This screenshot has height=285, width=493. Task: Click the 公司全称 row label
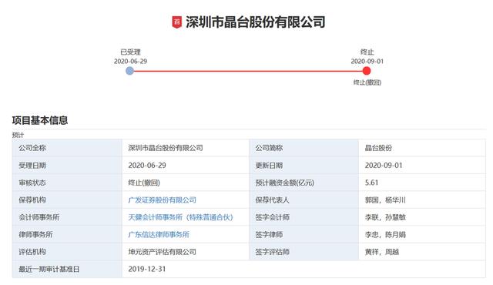(32, 148)
